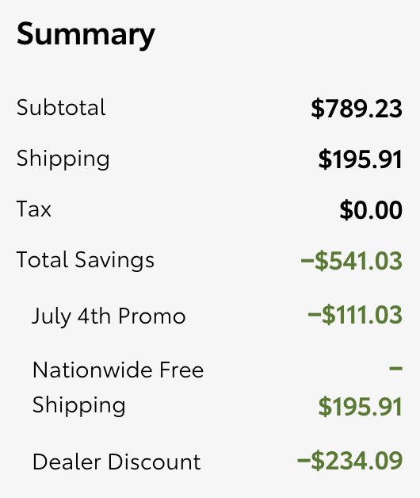Image resolution: width=420 pixels, height=498 pixels.
Task: Select the Subtotal label
Action: pyautogui.click(x=61, y=107)
